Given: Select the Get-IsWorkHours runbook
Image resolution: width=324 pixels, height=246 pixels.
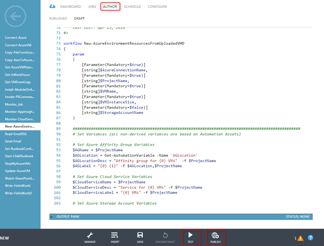Looking at the screenshot, I should coord(17,75).
